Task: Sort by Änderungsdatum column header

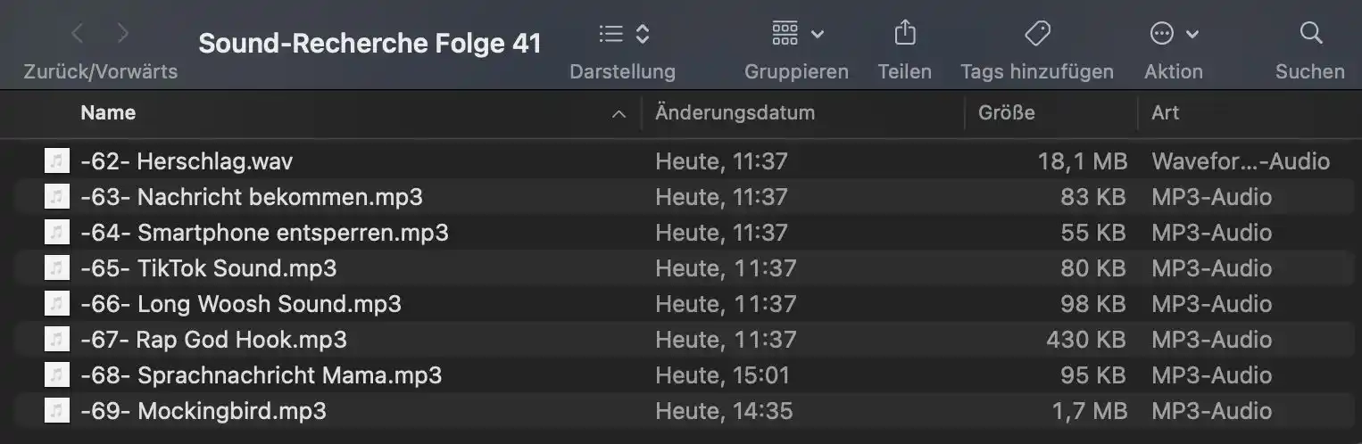Action: pyautogui.click(x=735, y=113)
